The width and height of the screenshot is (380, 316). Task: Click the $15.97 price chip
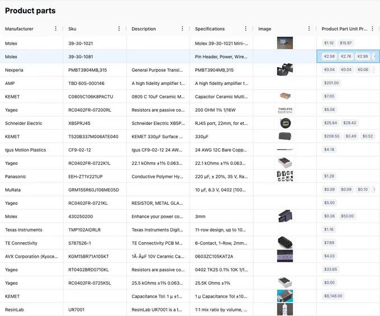click(345, 43)
